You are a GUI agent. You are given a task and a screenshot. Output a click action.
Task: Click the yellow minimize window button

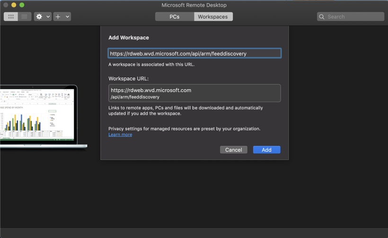coord(14,5)
